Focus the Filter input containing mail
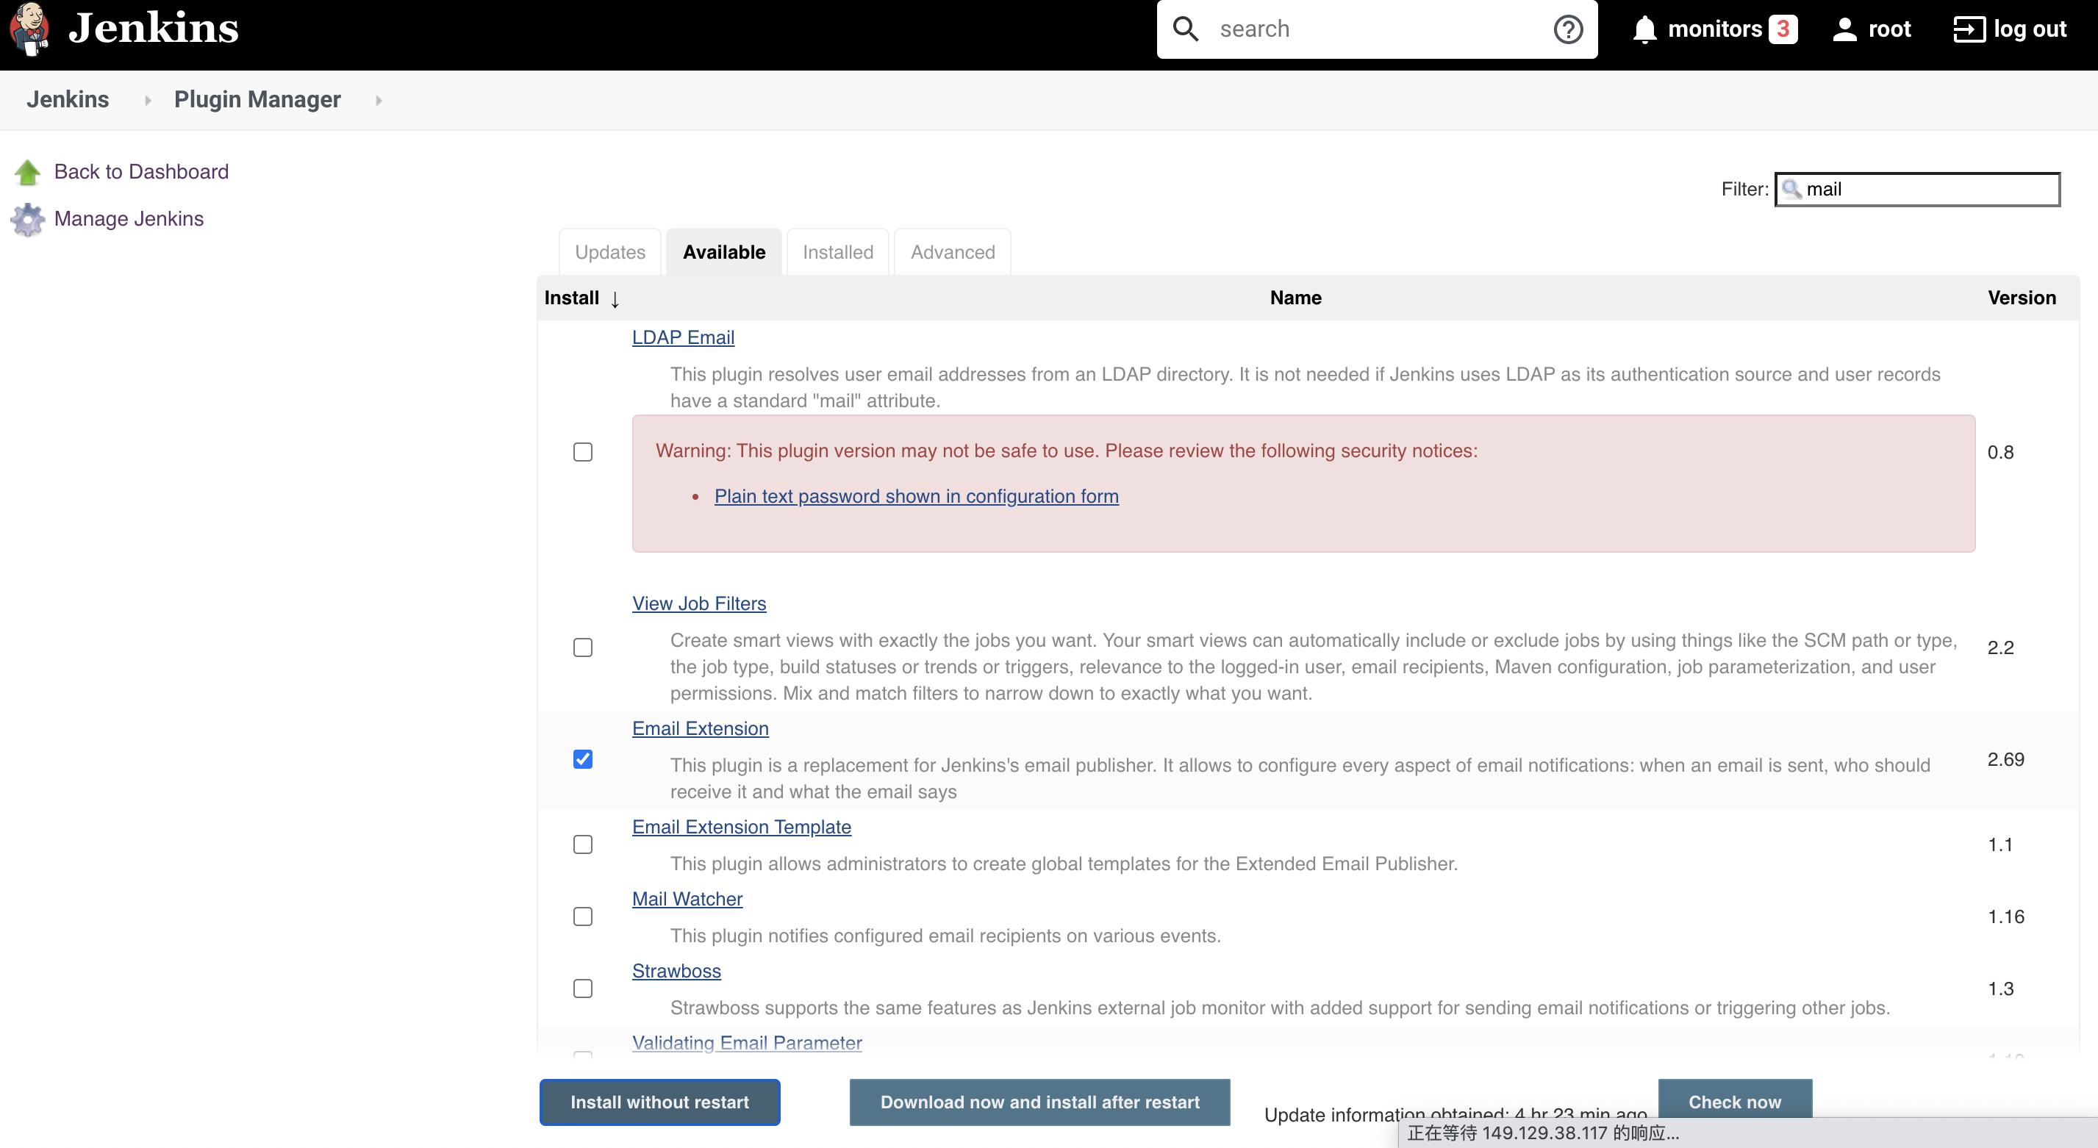The image size is (2098, 1148). tap(1917, 190)
